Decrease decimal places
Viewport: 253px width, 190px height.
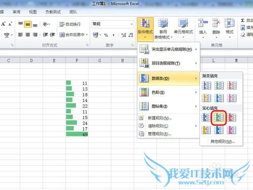pos(131,35)
